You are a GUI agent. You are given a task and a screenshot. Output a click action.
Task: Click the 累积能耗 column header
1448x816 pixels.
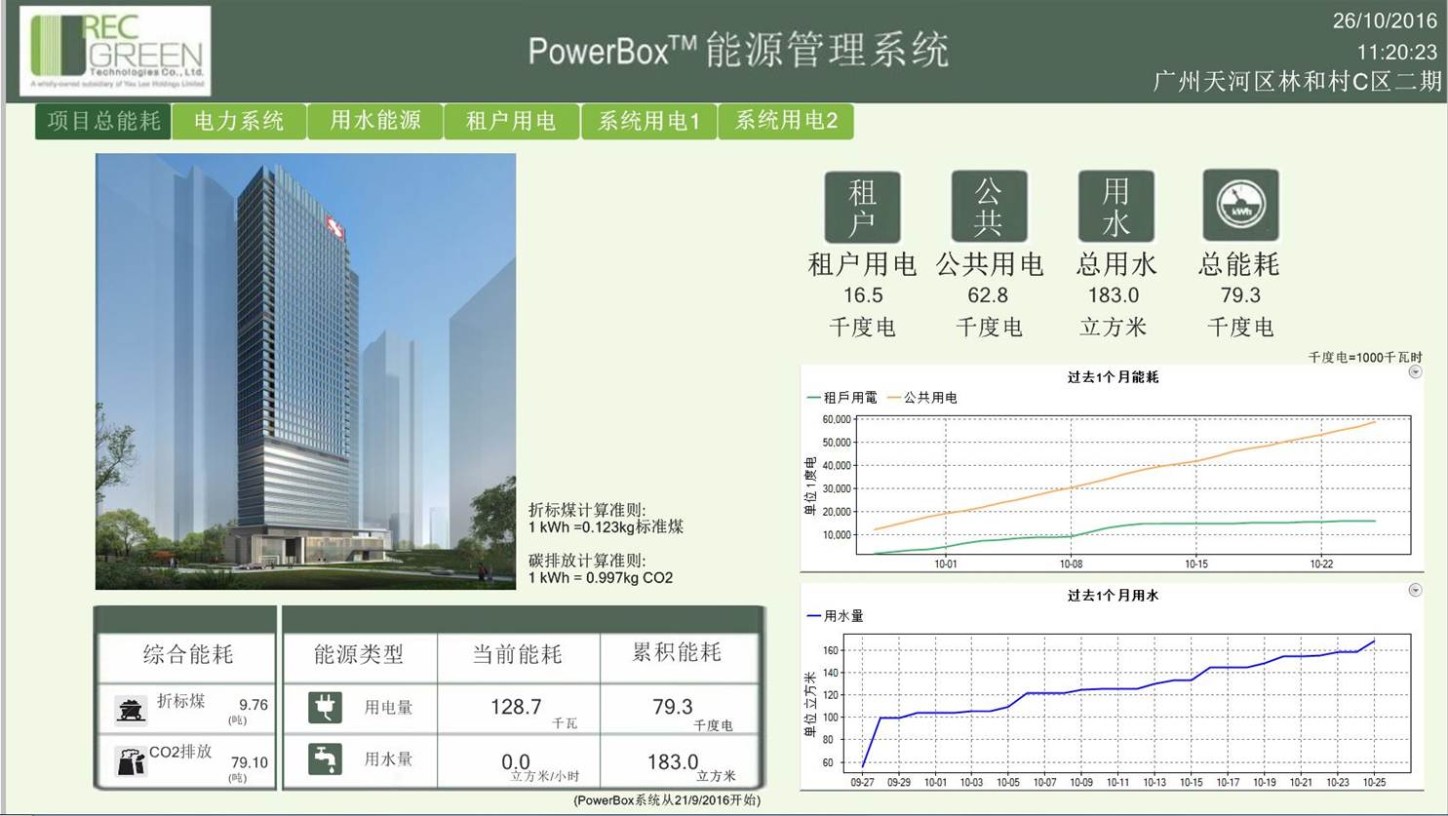(x=677, y=652)
